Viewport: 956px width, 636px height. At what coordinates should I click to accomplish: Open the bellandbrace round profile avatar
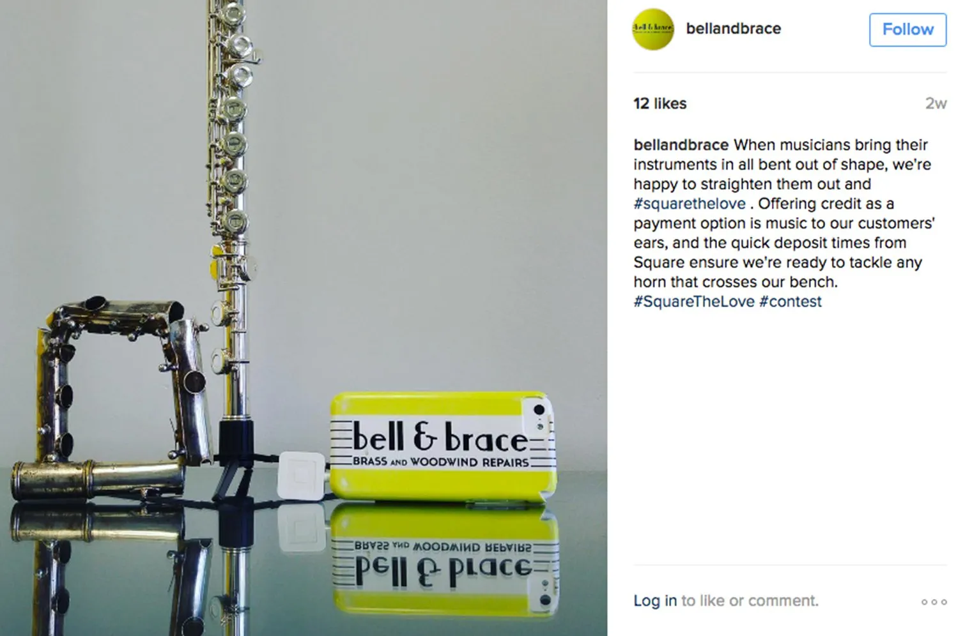click(652, 29)
